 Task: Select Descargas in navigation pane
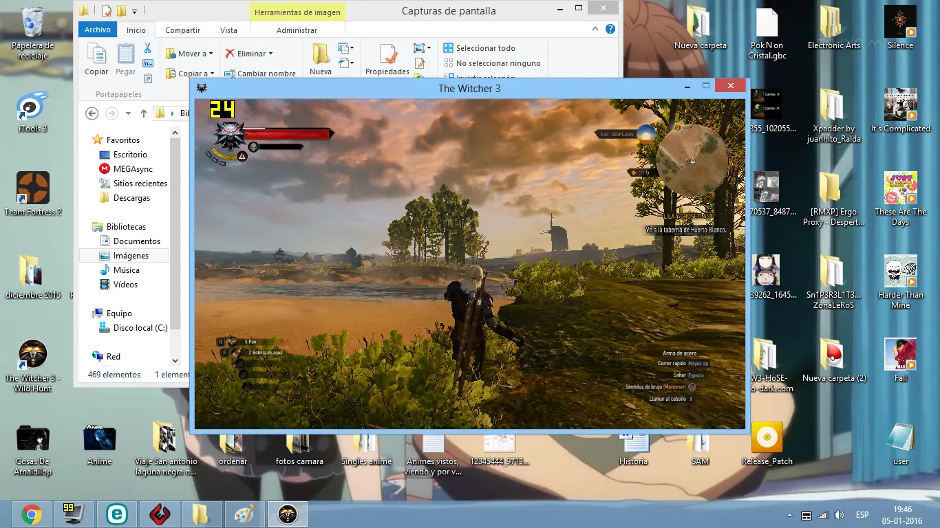point(125,198)
